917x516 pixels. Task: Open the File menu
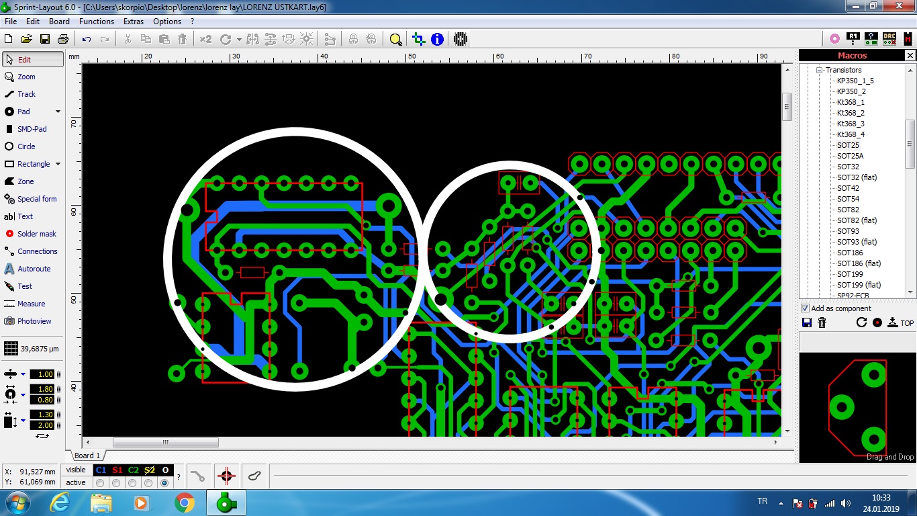pos(11,21)
